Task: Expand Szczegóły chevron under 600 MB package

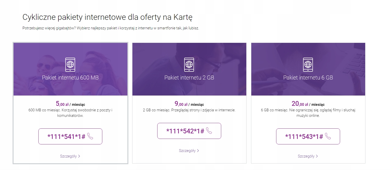Action: point(79,156)
